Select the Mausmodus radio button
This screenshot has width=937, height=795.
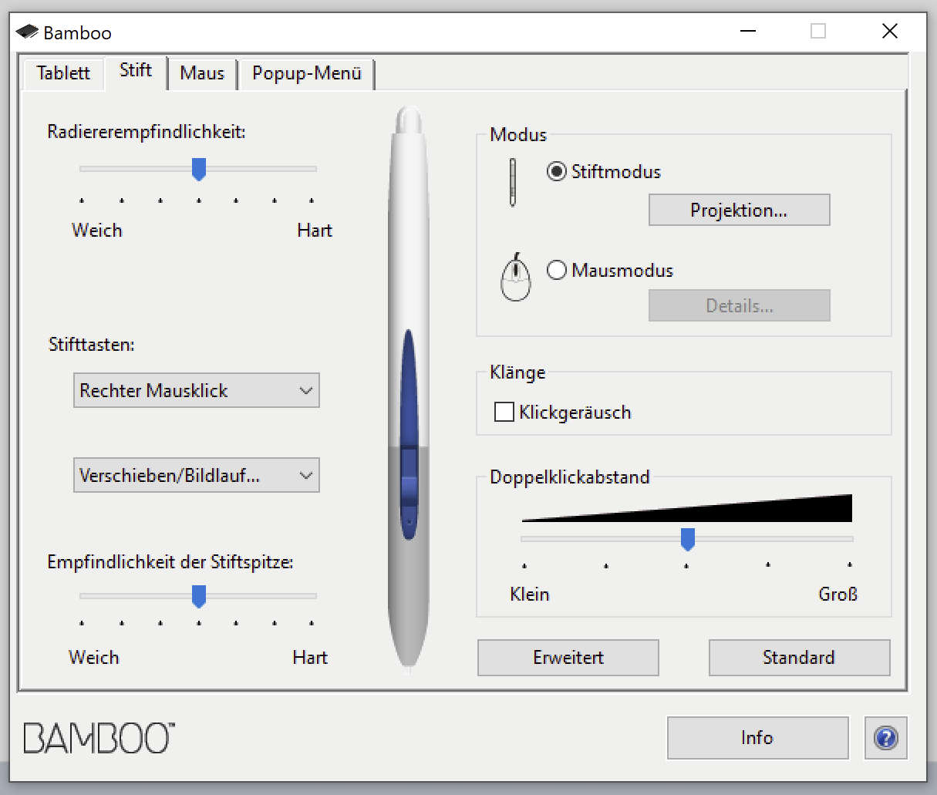click(x=557, y=270)
